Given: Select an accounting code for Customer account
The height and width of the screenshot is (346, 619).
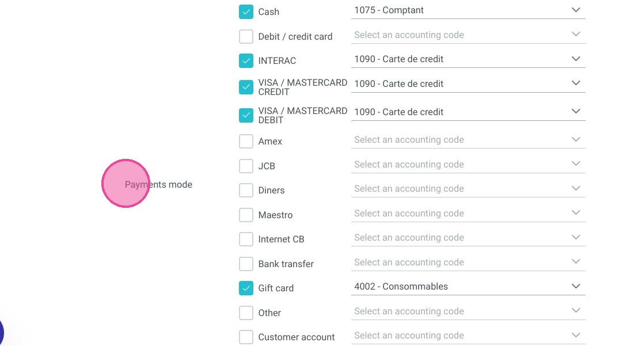Looking at the screenshot, I should point(468,335).
